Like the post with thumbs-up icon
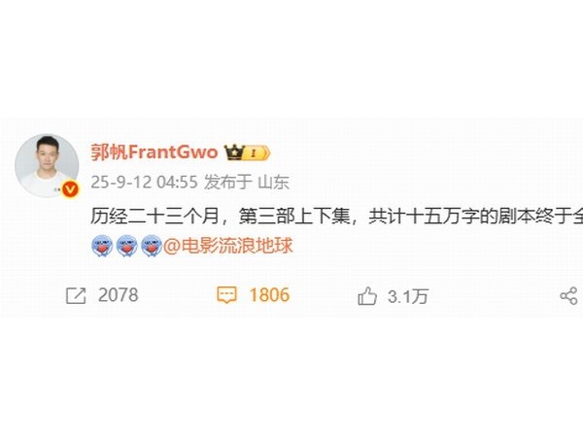This screenshot has height=437, width=583. point(367,296)
